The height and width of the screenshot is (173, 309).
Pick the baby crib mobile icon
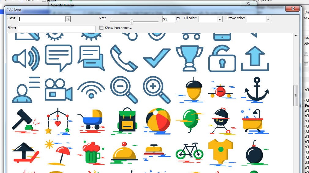pos(58,121)
